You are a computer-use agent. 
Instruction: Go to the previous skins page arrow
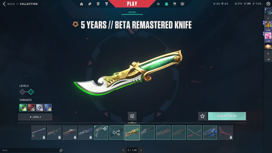tap(123, 150)
